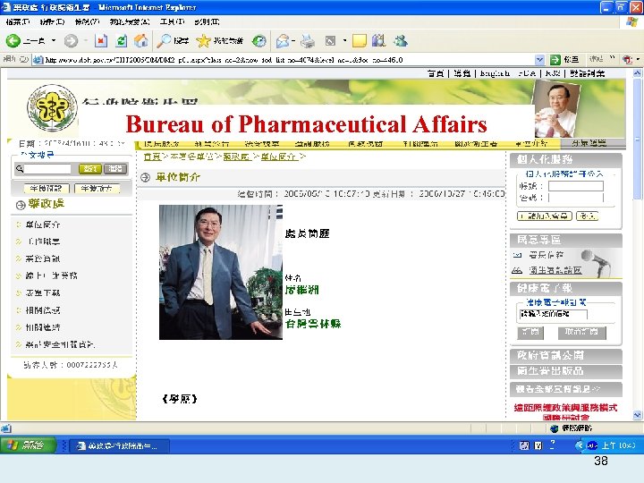Click the left font size button

tap(46, 188)
